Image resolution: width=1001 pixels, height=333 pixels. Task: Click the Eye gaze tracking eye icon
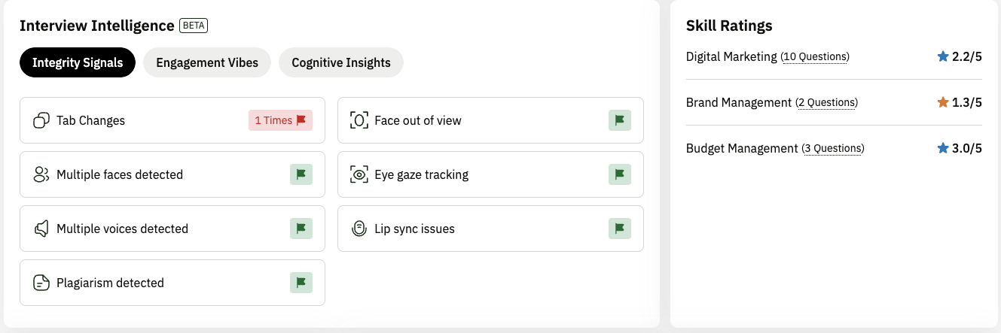(360, 174)
